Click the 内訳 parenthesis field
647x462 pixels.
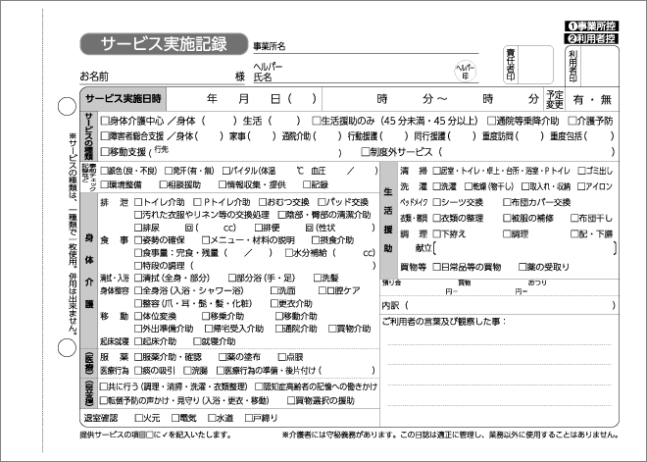(x=511, y=305)
